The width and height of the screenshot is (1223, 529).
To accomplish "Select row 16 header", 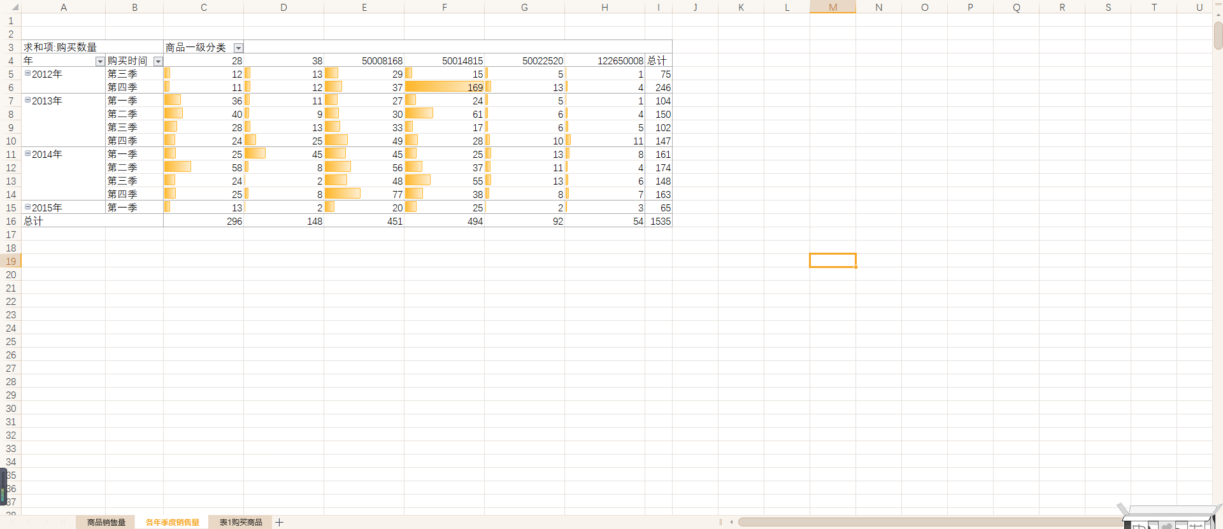I will pyautogui.click(x=11, y=221).
